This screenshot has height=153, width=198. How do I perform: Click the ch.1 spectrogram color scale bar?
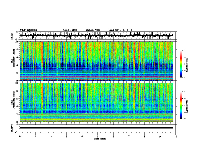(181, 64)
